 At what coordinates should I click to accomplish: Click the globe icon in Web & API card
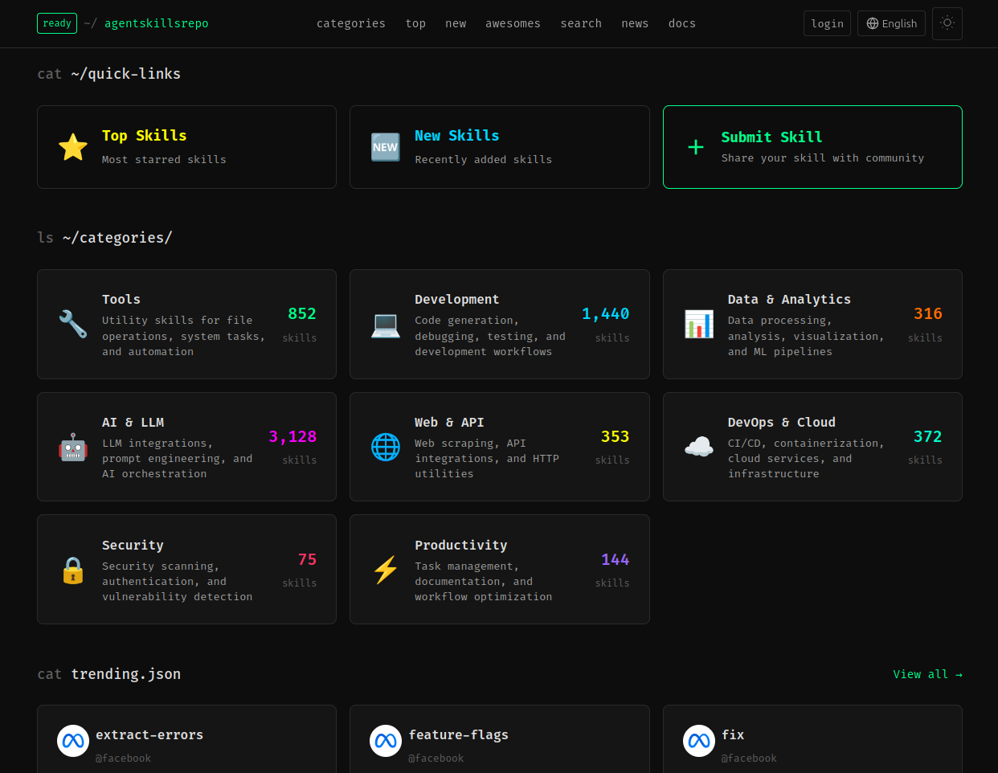[386, 447]
